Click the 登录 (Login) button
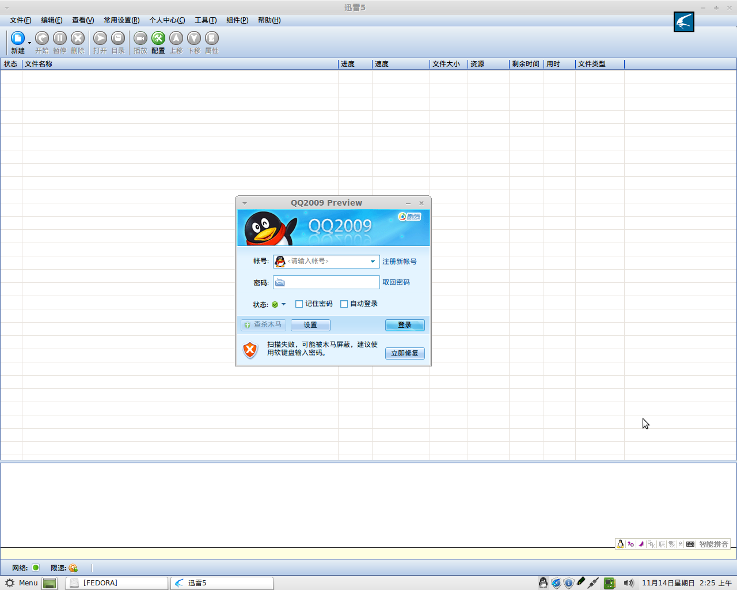The width and height of the screenshot is (737, 590). 405,325
